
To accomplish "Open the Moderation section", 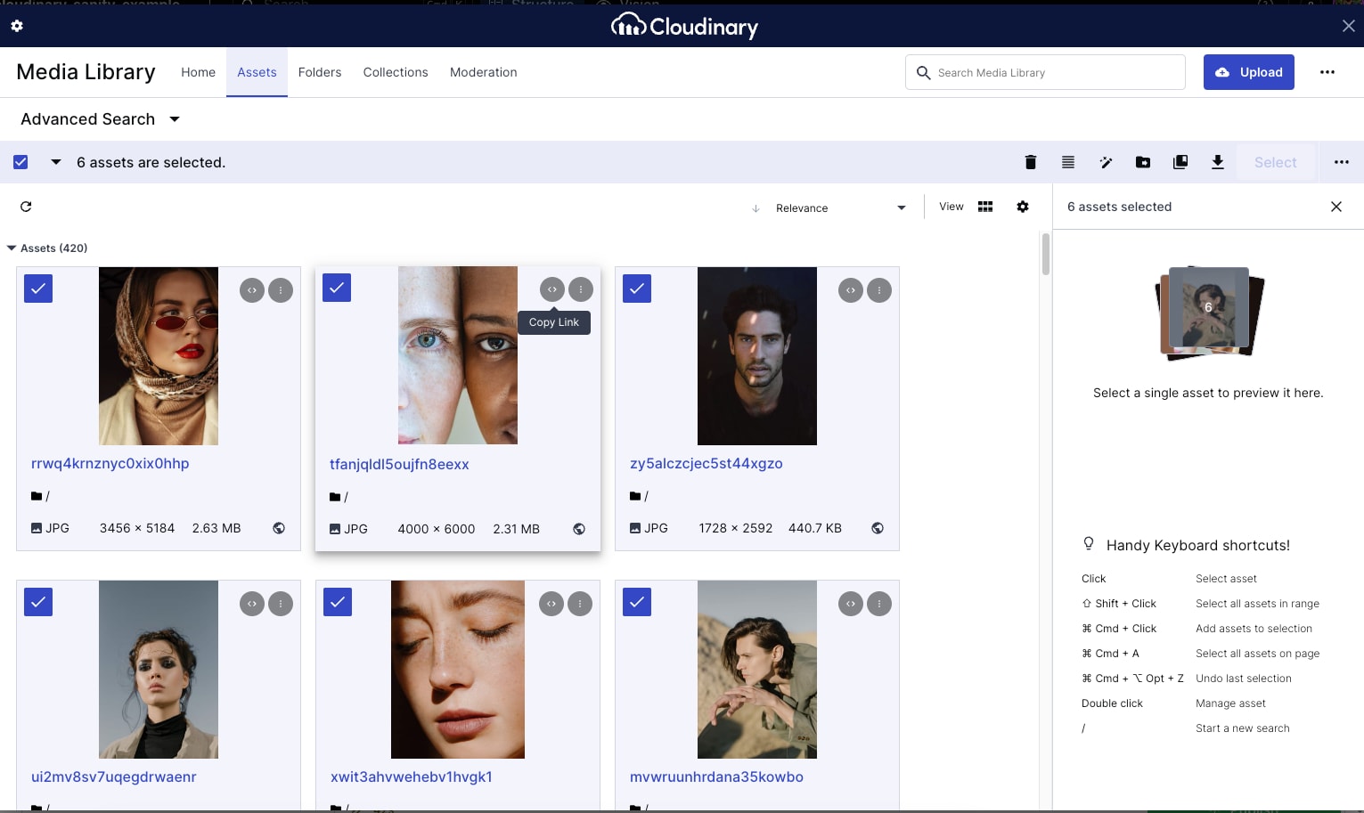I will 483,72.
